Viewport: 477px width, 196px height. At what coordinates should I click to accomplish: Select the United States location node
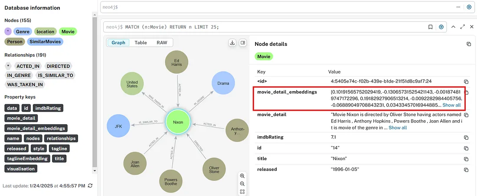[x=132, y=84]
